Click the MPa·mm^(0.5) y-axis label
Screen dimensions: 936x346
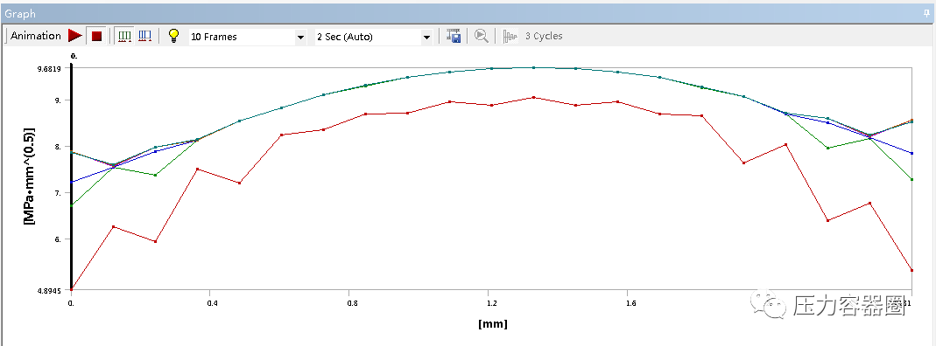(28, 176)
